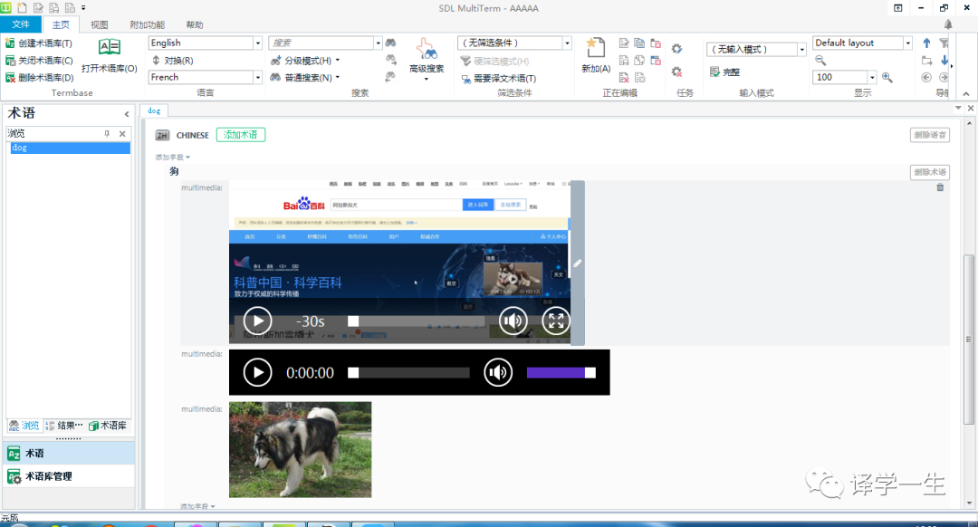Collapse the ribbon with the chevron
The height and width of the screenshot is (527, 978).
[x=966, y=94]
